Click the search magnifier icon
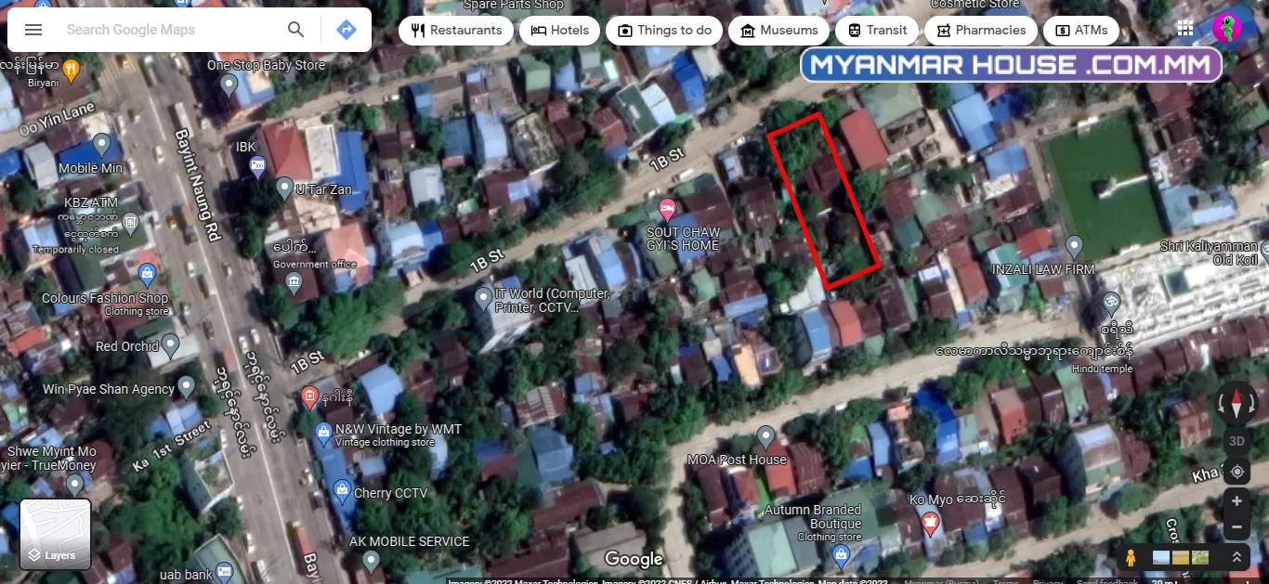Image resolution: width=1269 pixels, height=584 pixels. pyautogui.click(x=296, y=30)
